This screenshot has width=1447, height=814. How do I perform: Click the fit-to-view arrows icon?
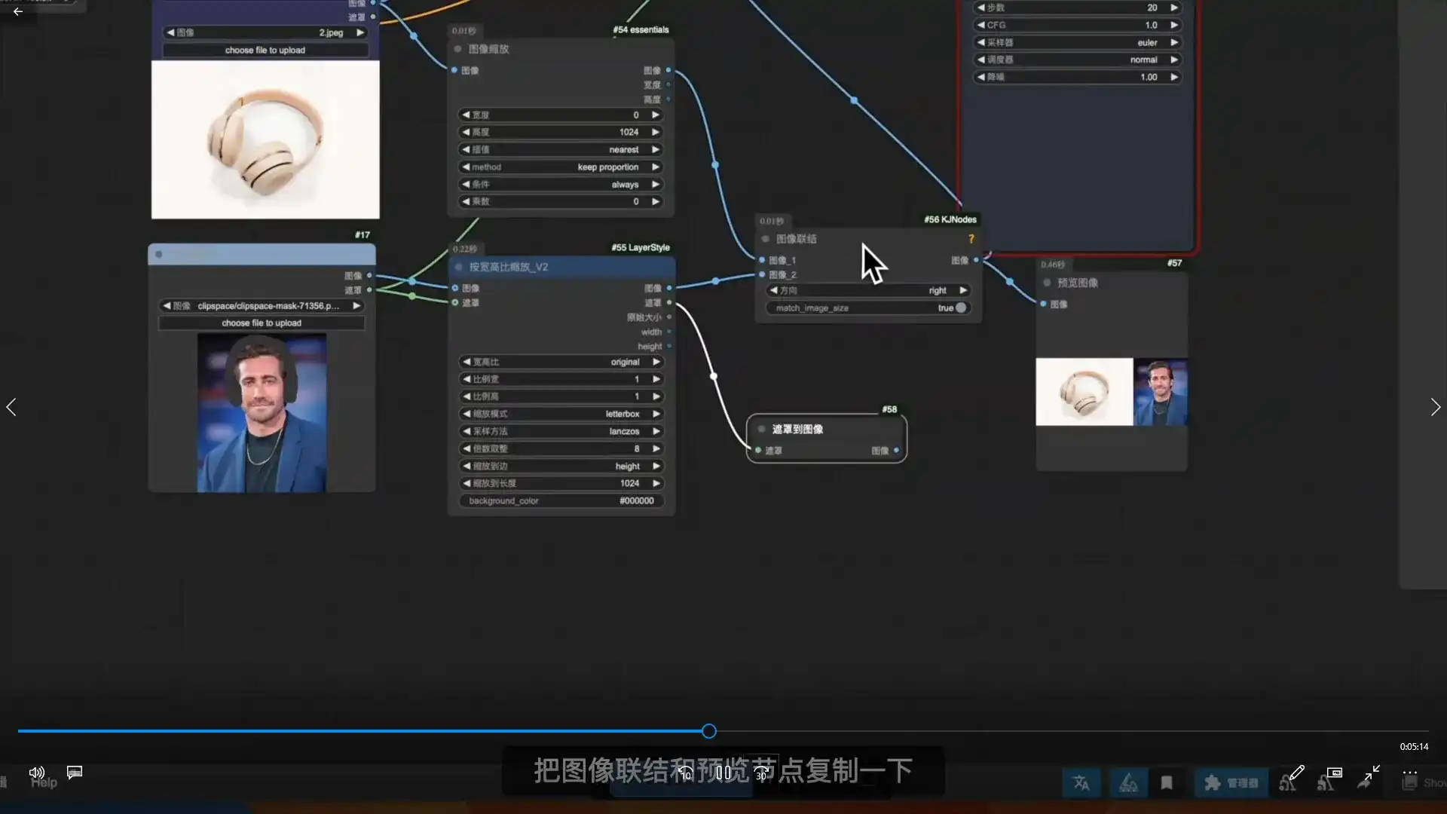coord(1371,775)
